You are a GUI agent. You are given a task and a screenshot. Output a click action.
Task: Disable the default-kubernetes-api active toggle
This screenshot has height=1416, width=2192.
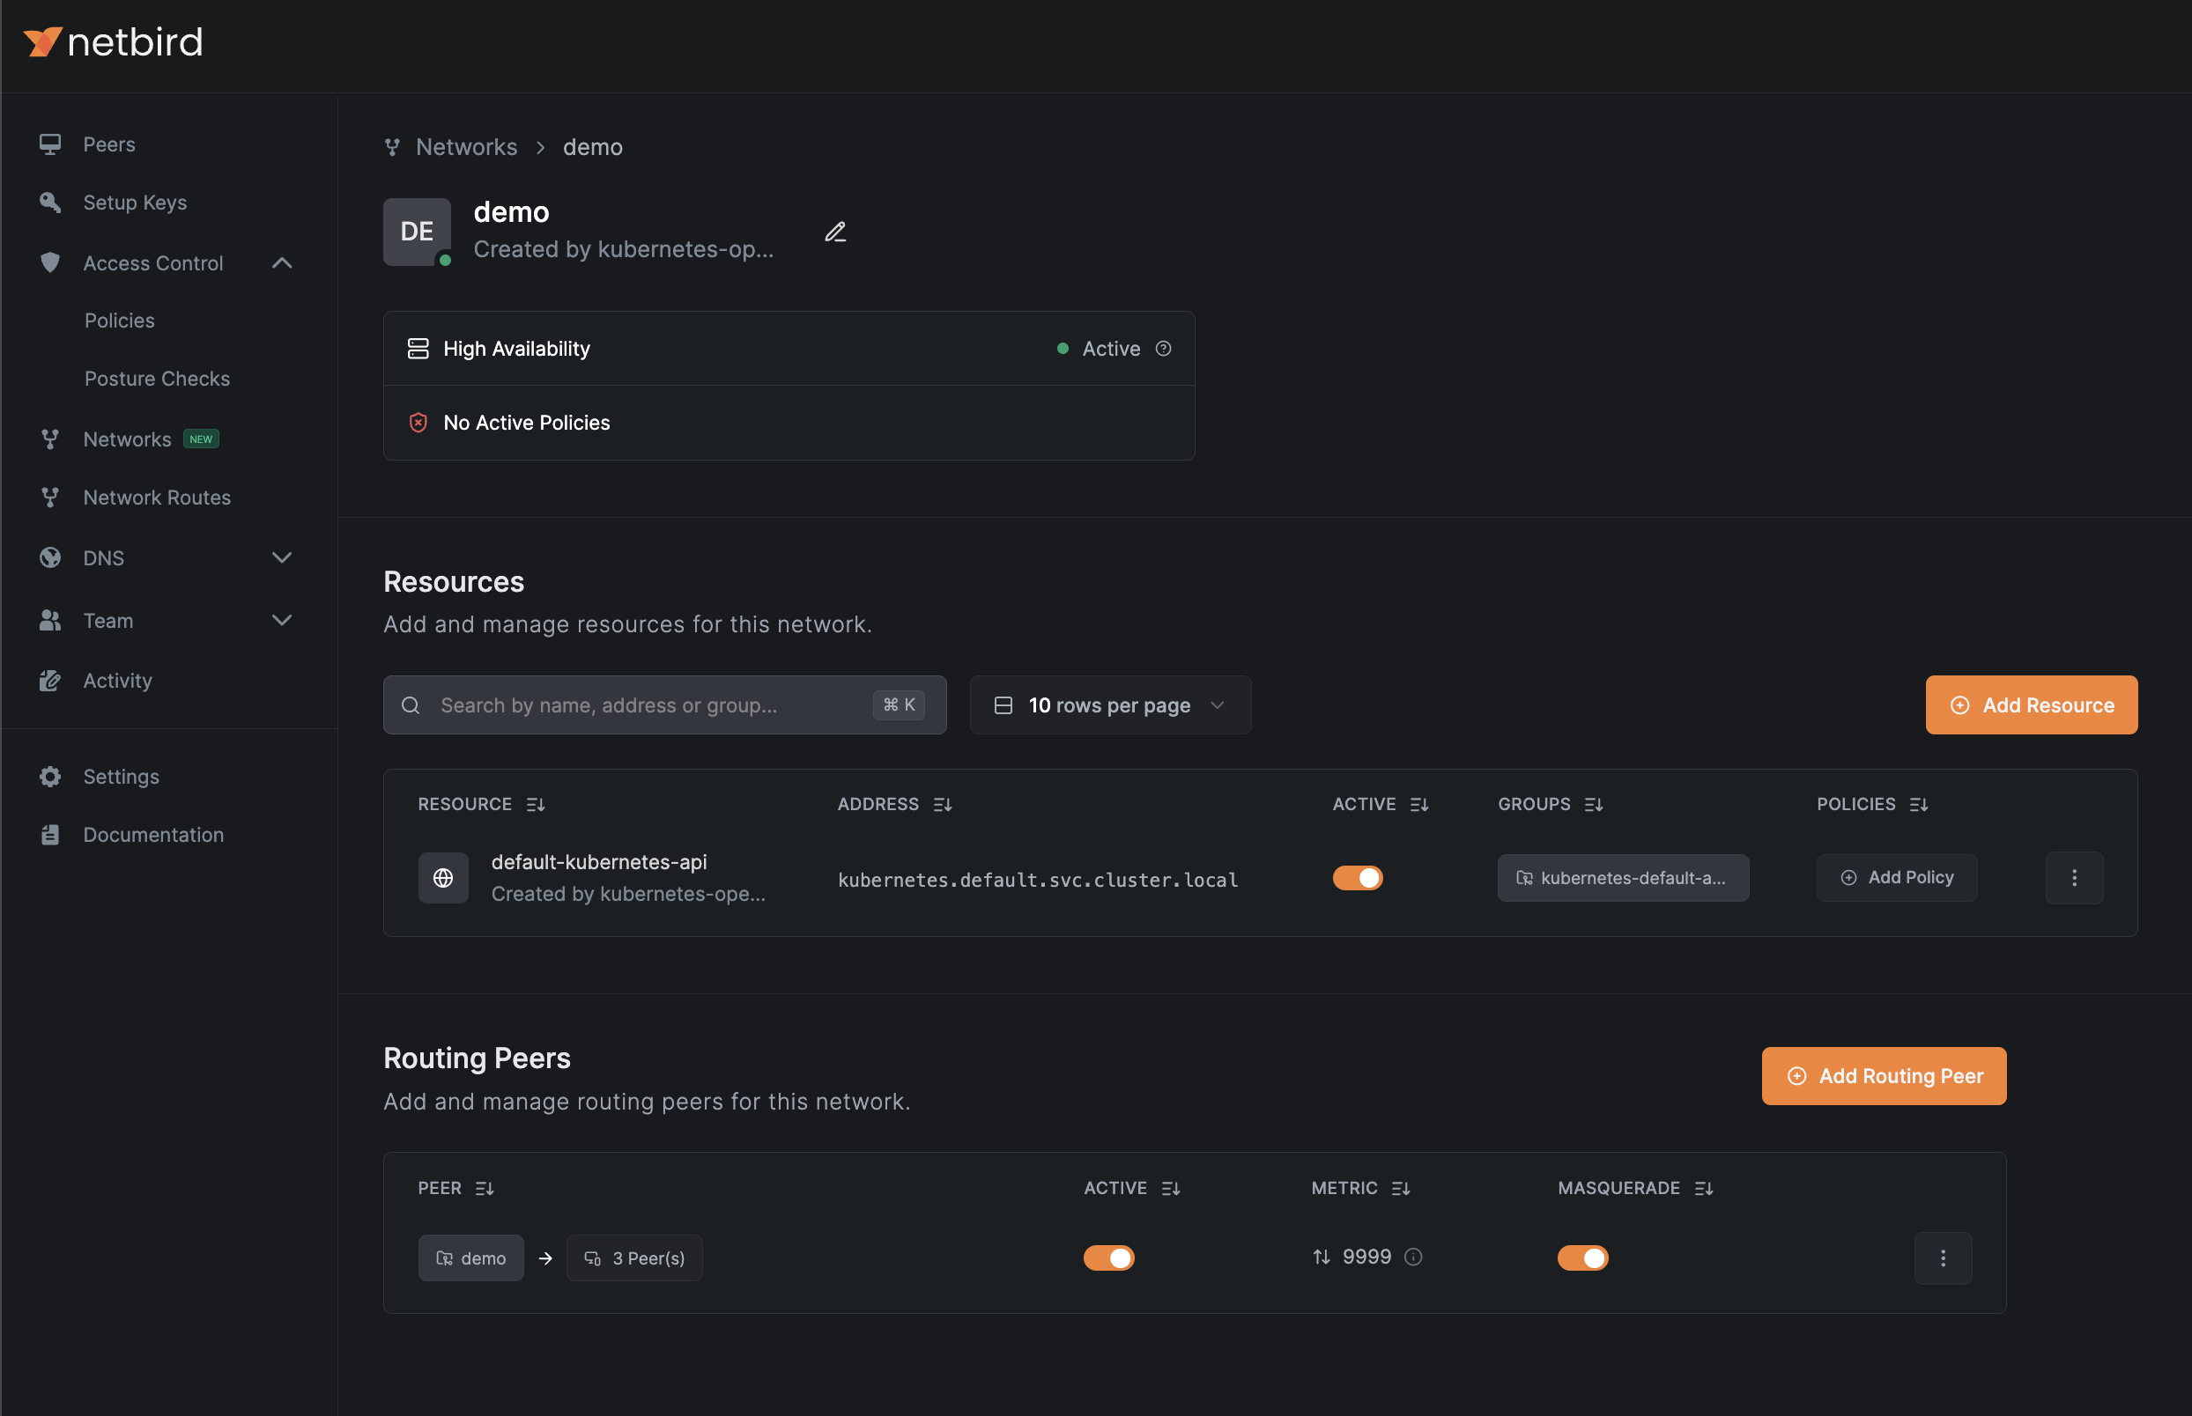pyautogui.click(x=1357, y=878)
